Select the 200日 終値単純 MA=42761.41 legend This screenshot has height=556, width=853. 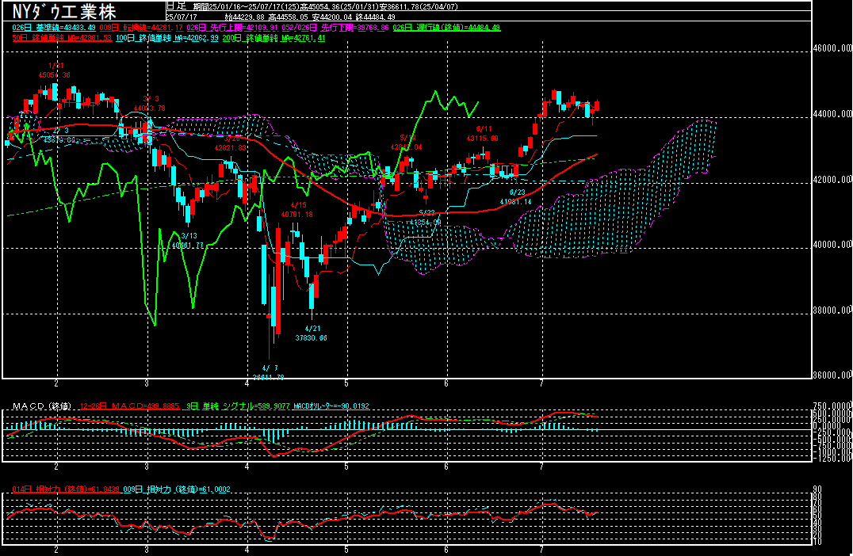(x=273, y=38)
